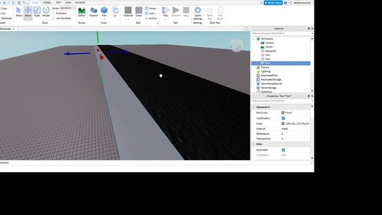This screenshot has width=382, height=215.
Task: Click the BrickColor swatch value
Action: pyautogui.click(x=283, y=113)
